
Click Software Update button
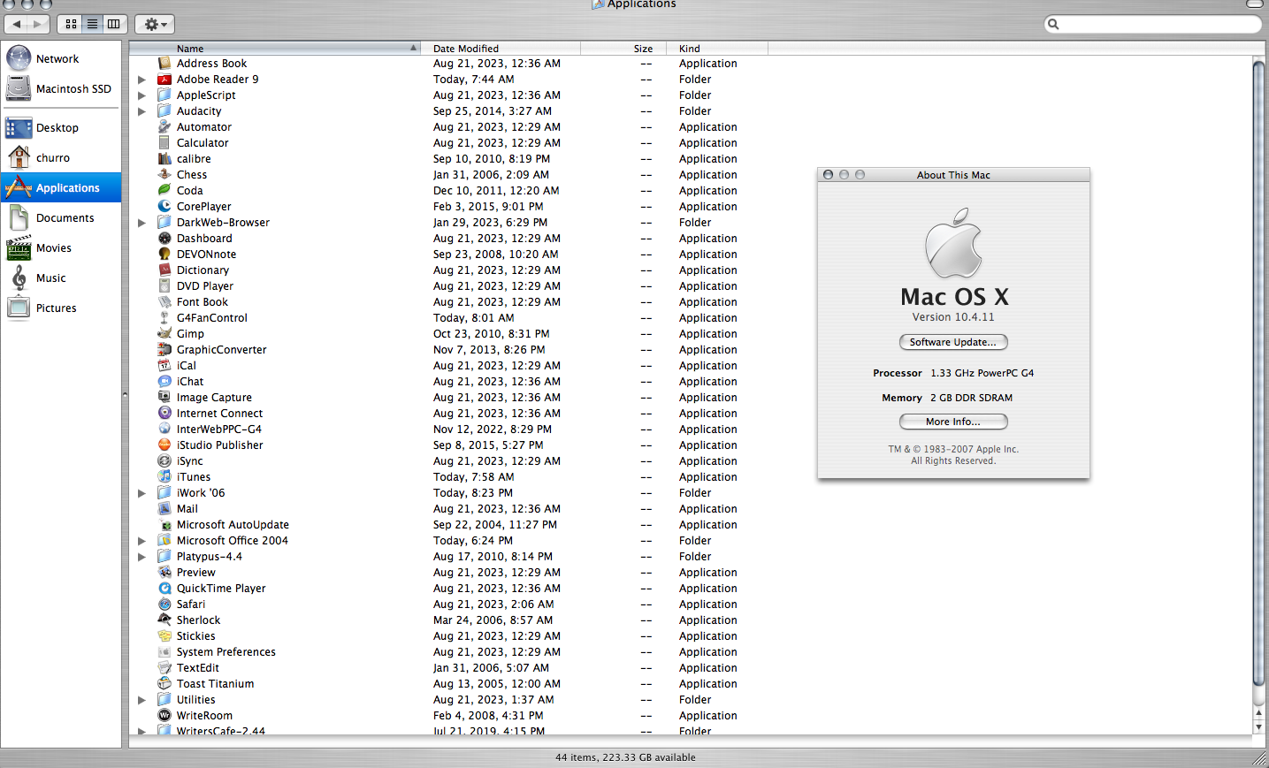[x=953, y=342]
